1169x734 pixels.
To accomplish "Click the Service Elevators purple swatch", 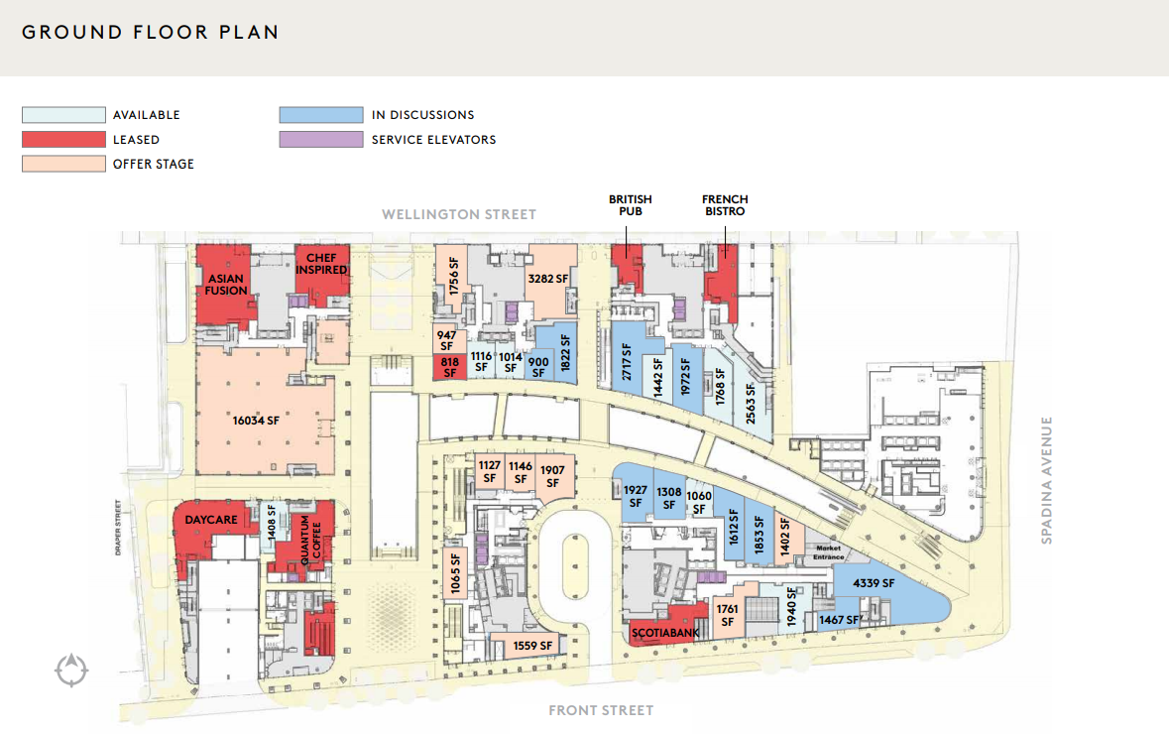I will [321, 140].
